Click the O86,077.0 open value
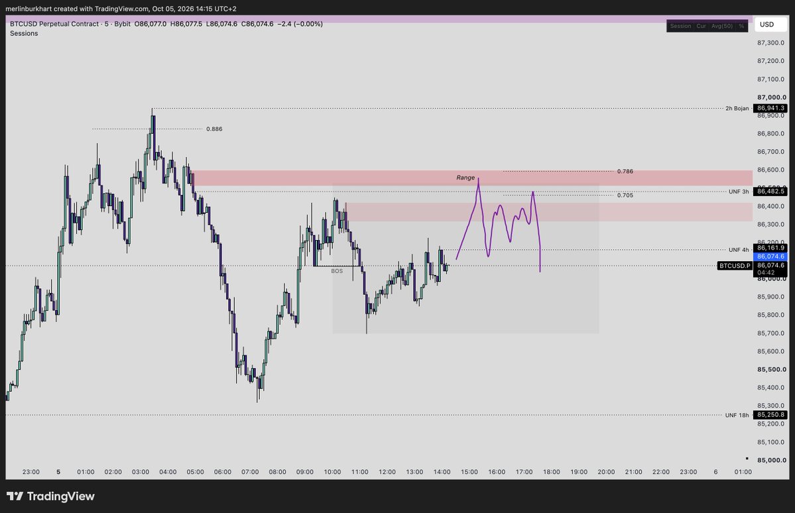Viewport: 795px width, 513px height. (150, 24)
